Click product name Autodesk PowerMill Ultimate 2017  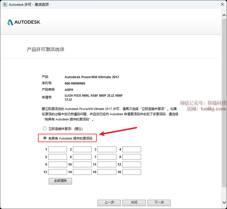(x=92, y=77)
